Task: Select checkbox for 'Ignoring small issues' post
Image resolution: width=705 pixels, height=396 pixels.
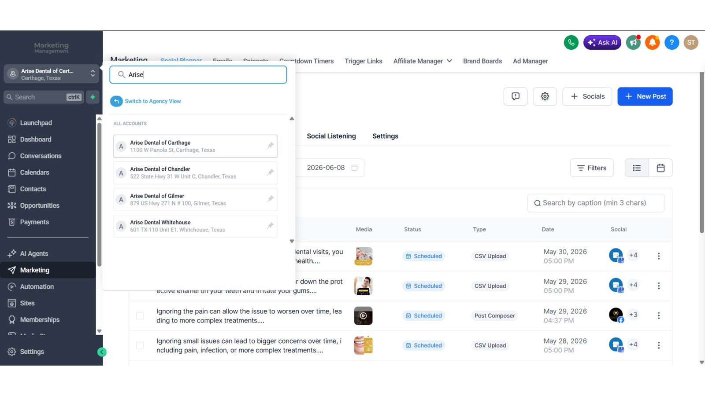Action: [140, 345]
